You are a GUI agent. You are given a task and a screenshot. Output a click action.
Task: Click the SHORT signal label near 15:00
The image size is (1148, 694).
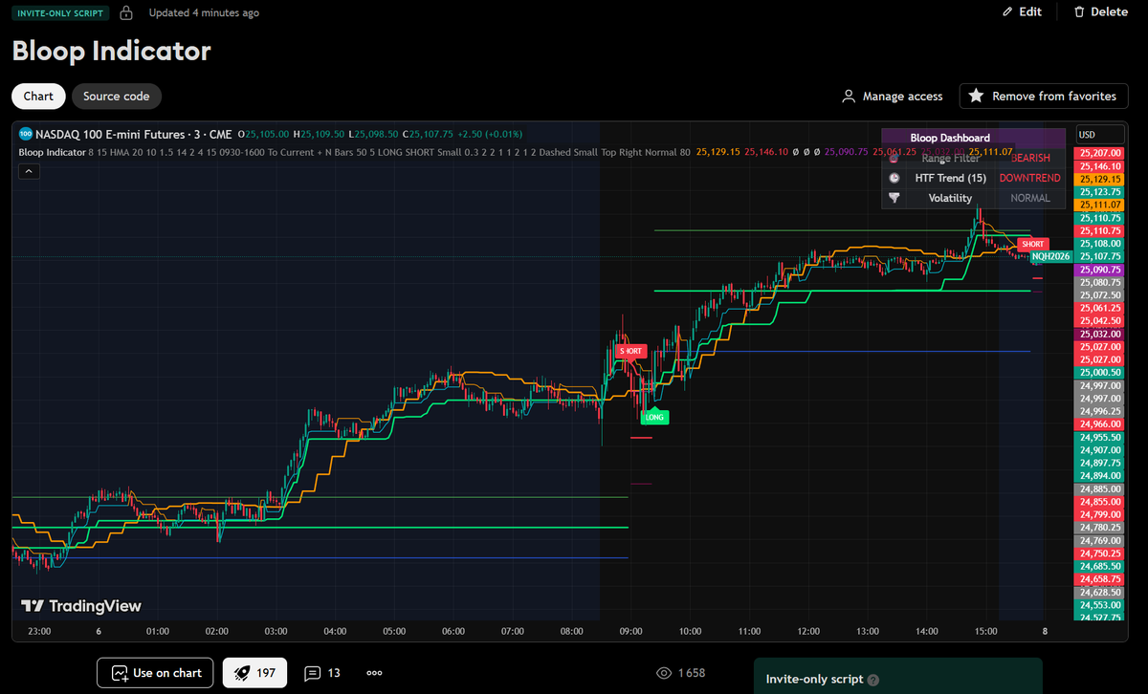(x=1033, y=244)
